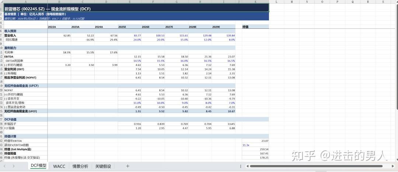
Task: Select discount factor 0.916
Action: pos(130,124)
